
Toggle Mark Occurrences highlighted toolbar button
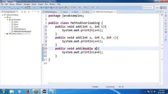[29, 8]
